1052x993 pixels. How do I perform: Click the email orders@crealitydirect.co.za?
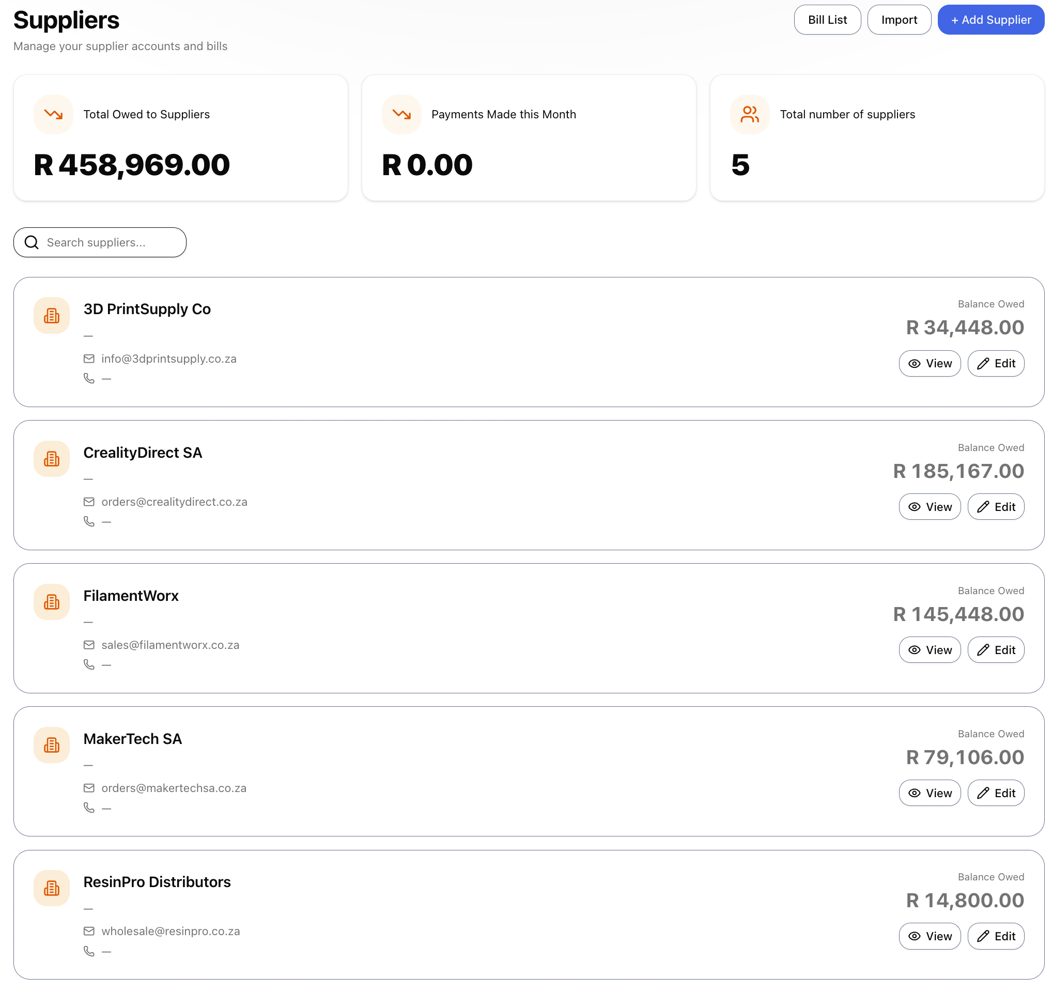click(174, 502)
